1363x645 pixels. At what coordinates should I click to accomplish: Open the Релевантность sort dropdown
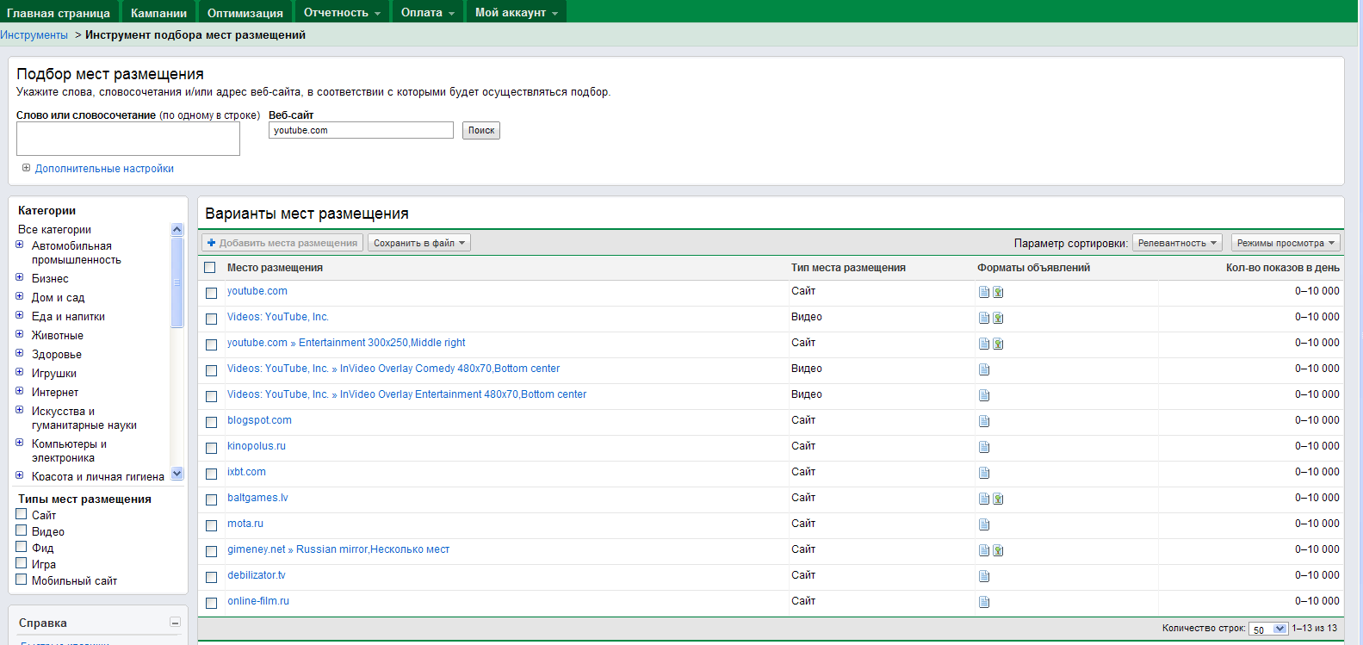[x=1177, y=243]
